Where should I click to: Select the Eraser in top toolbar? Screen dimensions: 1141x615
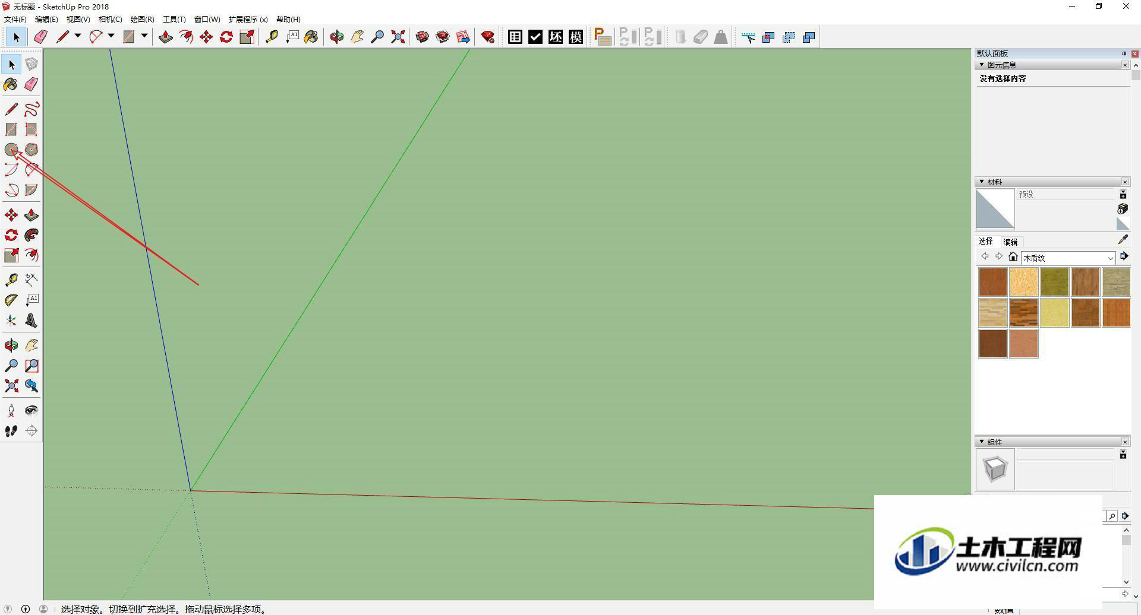pos(40,37)
